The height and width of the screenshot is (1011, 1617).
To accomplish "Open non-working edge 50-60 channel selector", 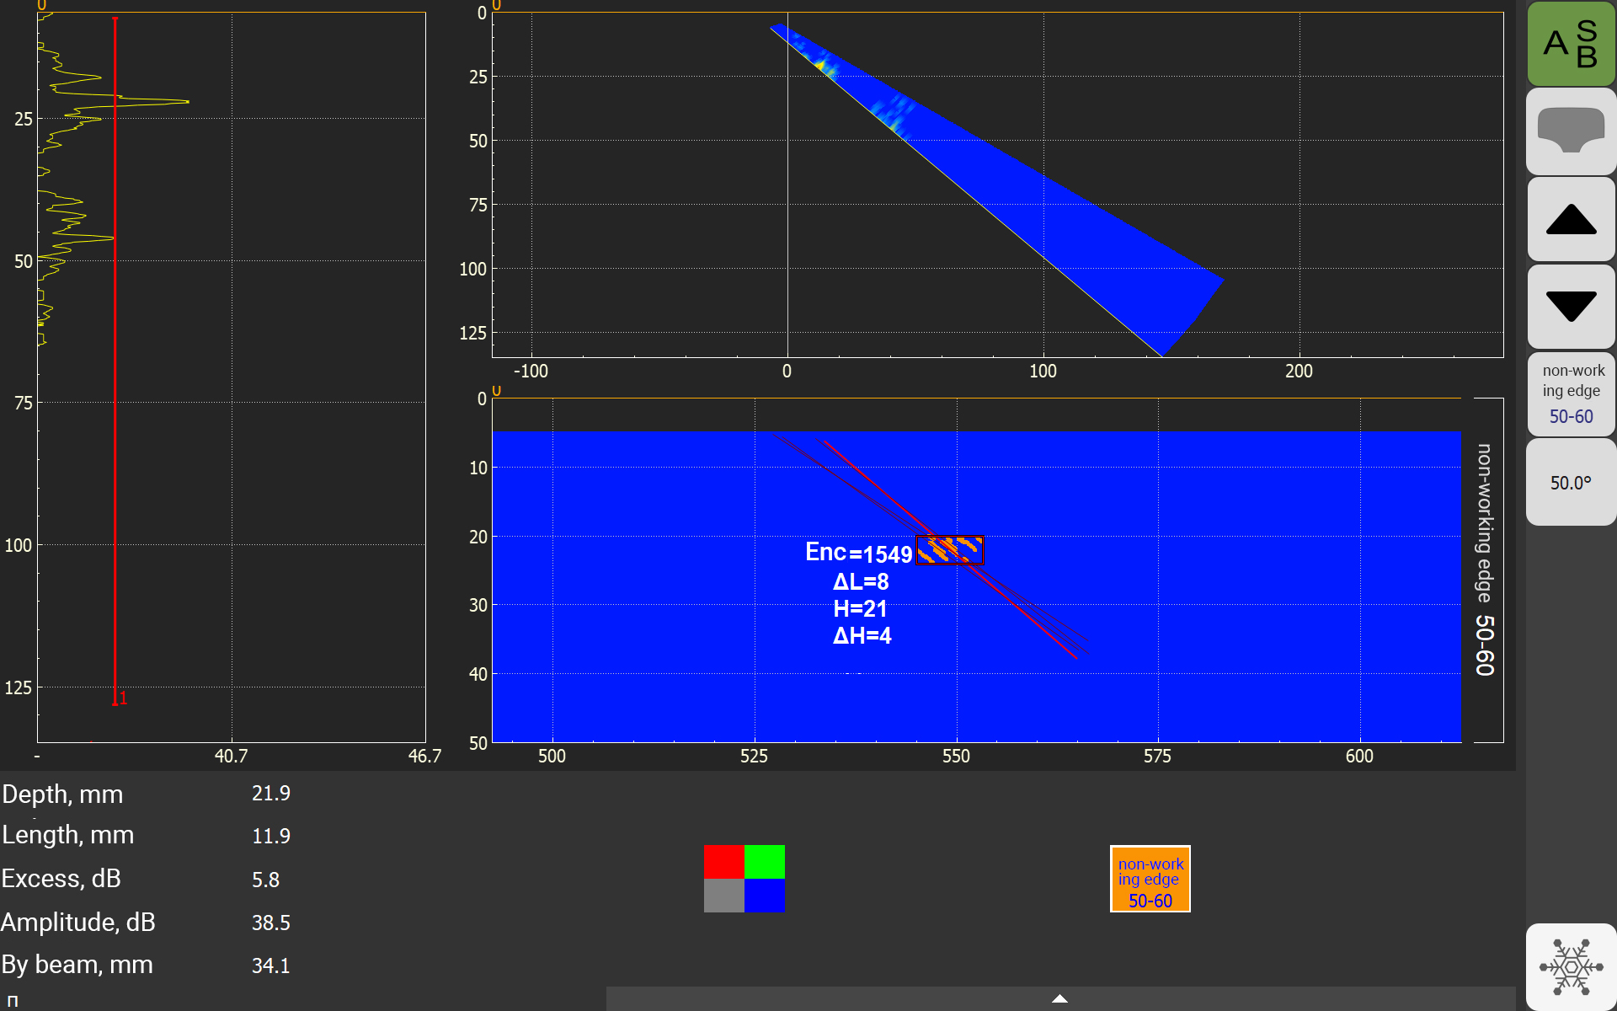I will point(1571,393).
